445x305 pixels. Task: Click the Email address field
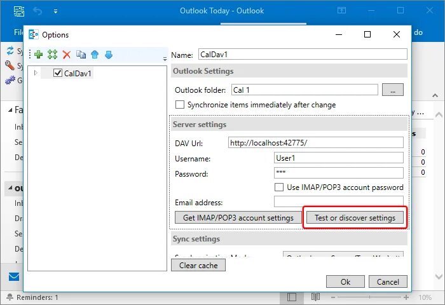tap(339, 201)
